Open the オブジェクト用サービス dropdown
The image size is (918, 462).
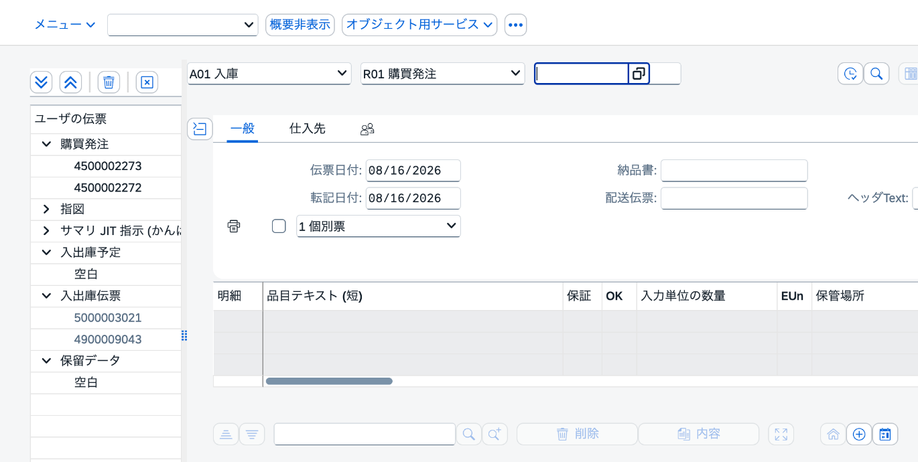419,25
